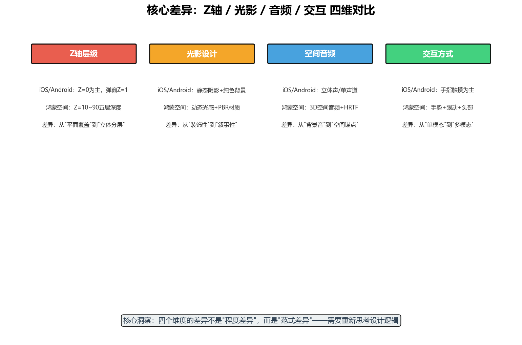Screen dimensions: 522x345
Task: Click the red Z轴层级 header box
Action: click(x=84, y=54)
